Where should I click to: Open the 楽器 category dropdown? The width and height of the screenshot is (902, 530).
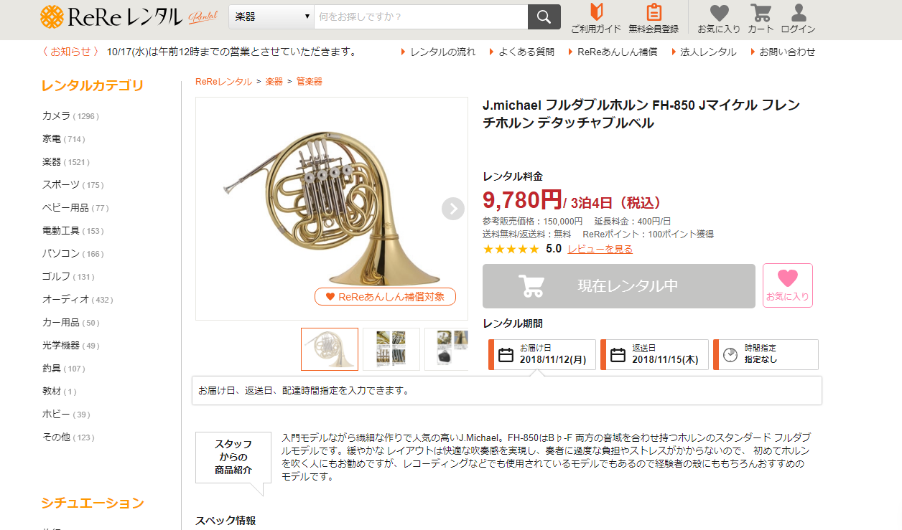(x=271, y=16)
